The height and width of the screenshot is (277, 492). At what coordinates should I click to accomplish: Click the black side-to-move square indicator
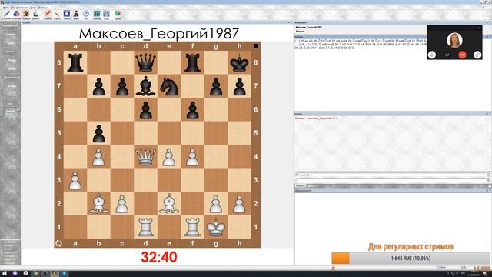tap(256, 46)
